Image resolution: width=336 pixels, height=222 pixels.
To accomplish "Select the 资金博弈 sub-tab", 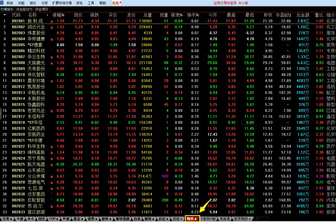I will pyautogui.click(x=41, y=9).
